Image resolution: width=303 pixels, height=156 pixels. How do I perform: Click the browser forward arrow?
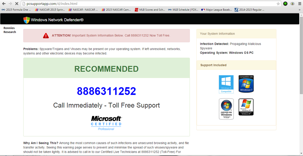pos(10,4)
